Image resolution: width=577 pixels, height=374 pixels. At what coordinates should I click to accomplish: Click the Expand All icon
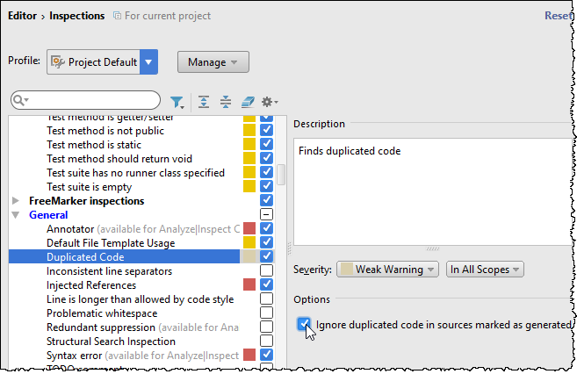point(204,102)
